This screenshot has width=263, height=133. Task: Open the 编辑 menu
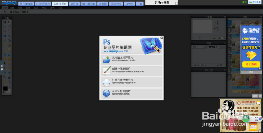click(x=20, y=8)
